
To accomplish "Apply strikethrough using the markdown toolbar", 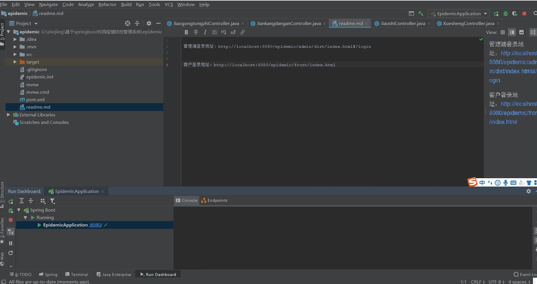I will pyautogui.click(x=196, y=32).
